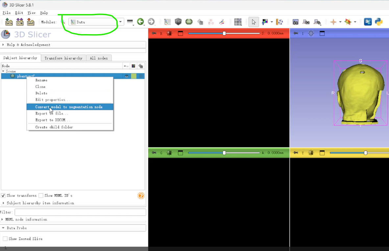Open the Markups module icon
The image size is (389, 251).
point(211,22)
